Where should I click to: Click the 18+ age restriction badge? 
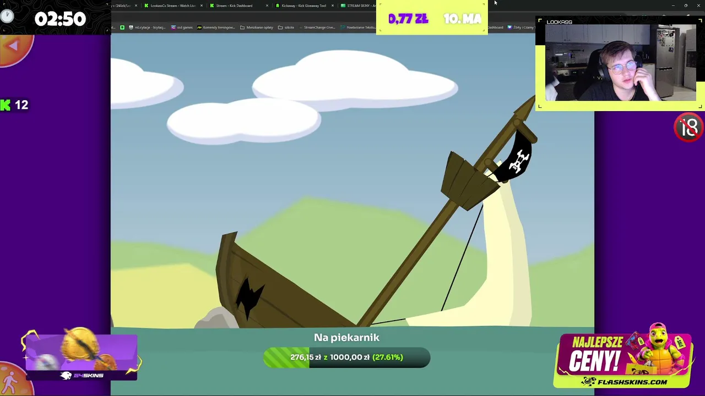688,128
